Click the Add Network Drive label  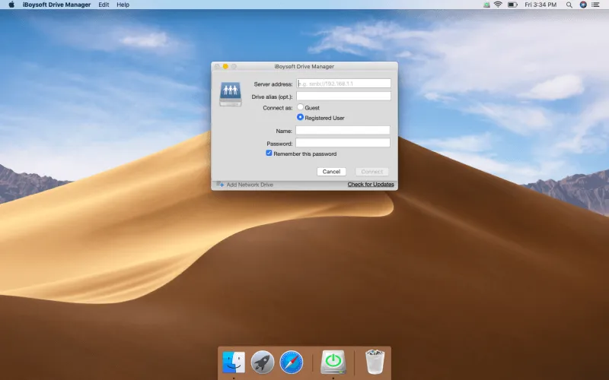click(250, 185)
